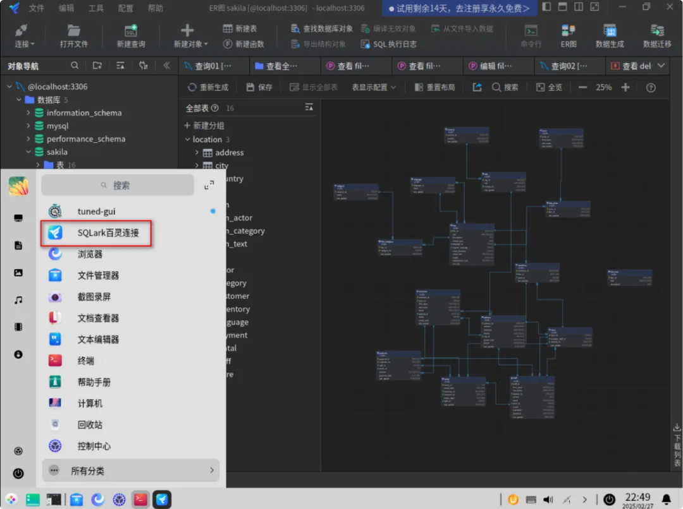Open SQL 执行日志 execution log
Screen dimensions: 683x509
388,44
